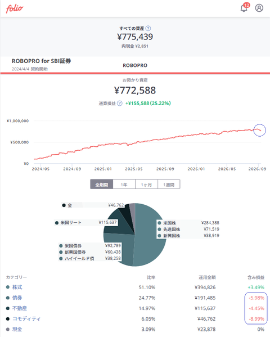Click the 比率 column header
The image size is (270, 337).
(x=151, y=277)
